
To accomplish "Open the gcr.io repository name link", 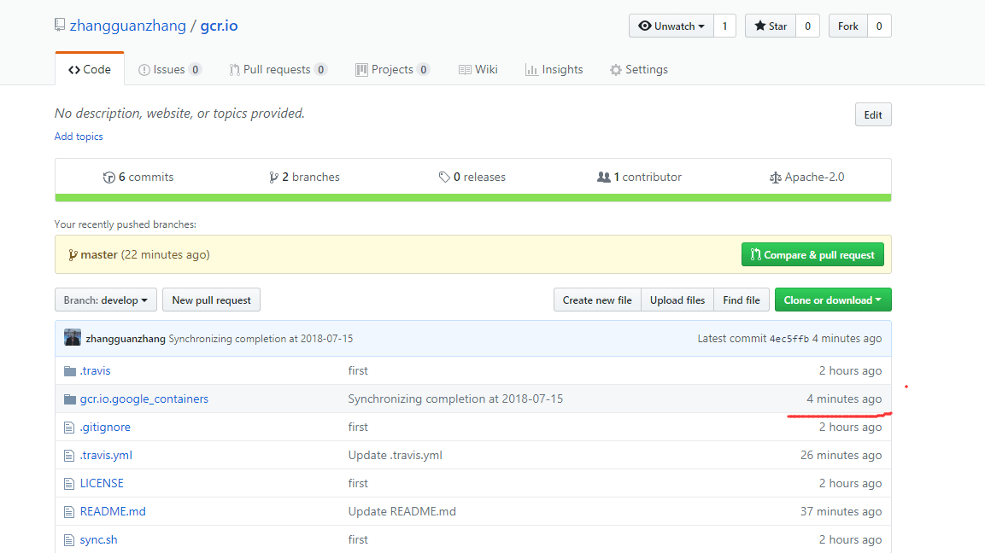I will tap(220, 26).
